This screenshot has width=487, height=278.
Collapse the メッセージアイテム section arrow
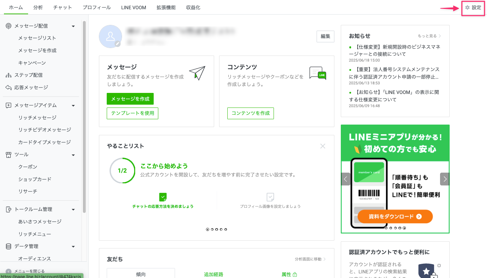(x=73, y=105)
